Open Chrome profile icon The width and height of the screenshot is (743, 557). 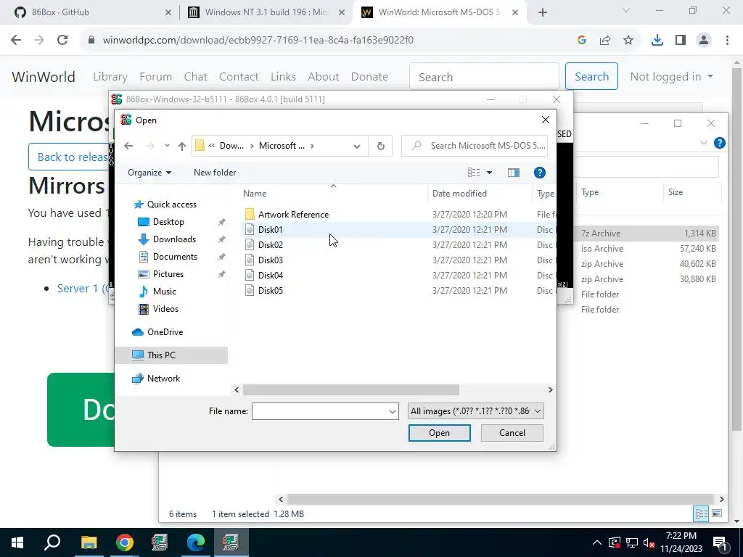tap(704, 41)
